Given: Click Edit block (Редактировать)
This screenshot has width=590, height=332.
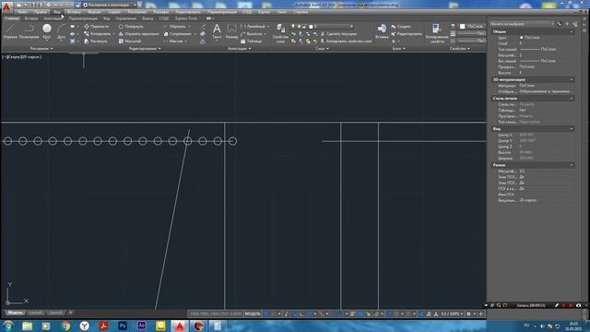Looking at the screenshot, I should point(406,33).
